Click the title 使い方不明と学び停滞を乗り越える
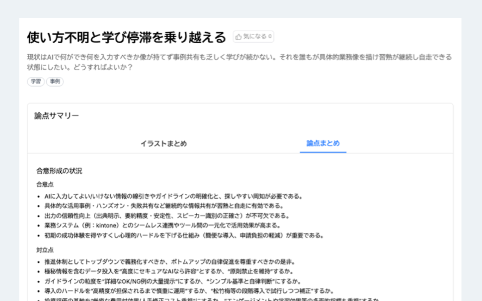Screen dimensions: 482x301 (127, 37)
